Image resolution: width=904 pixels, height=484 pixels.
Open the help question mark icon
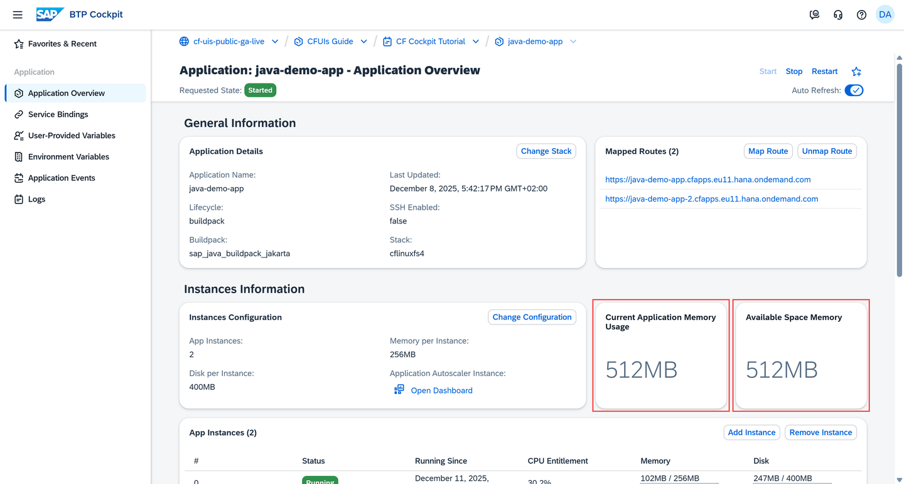tap(861, 14)
